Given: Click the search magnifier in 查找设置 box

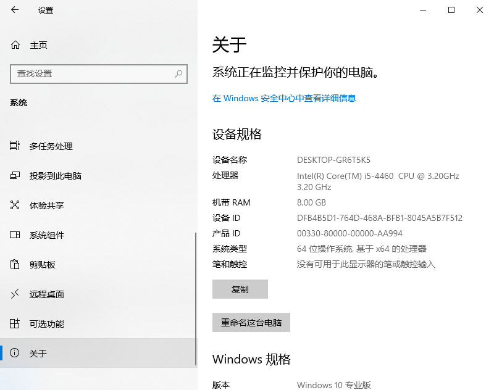Looking at the screenshot, I should point(178,74).
